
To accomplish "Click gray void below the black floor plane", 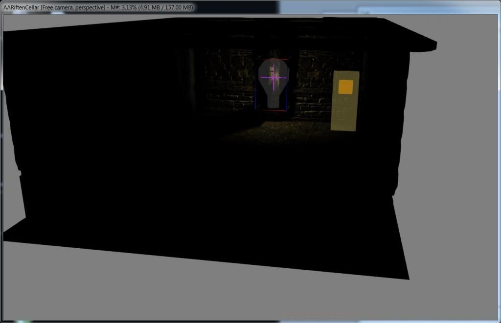I will pos(196,293).
